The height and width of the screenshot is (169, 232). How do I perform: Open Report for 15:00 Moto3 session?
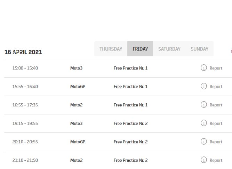click(x=216, y=68)
